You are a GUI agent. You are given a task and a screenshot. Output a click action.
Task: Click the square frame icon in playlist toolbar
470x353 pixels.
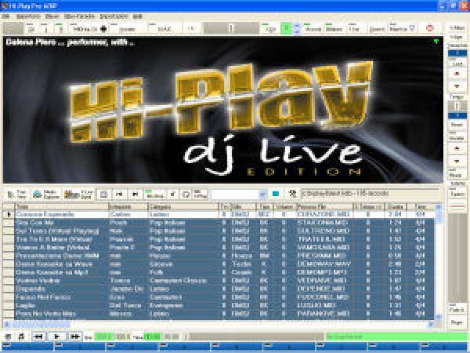pos(103,195)
